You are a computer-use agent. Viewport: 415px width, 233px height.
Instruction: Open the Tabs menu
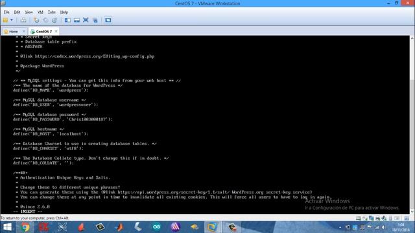coord(52,12)
